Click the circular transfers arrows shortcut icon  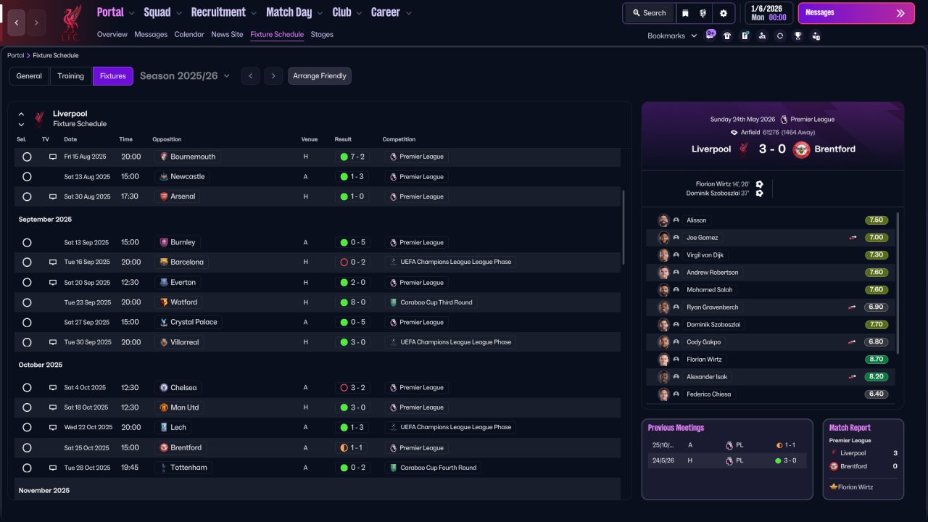click(780, 36)
